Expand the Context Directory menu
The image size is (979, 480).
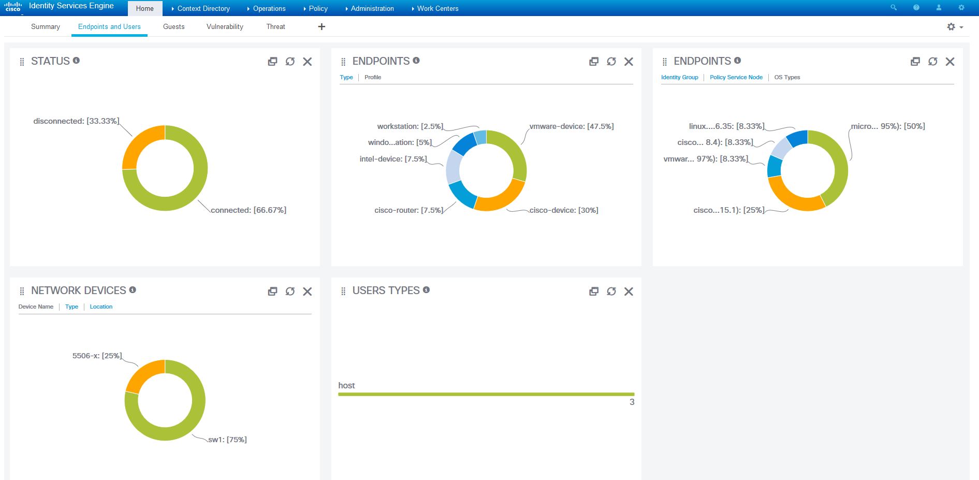[201, 8]
